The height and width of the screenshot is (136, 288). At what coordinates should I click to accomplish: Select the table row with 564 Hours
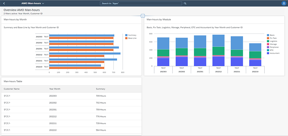click(x=71, y=130)
